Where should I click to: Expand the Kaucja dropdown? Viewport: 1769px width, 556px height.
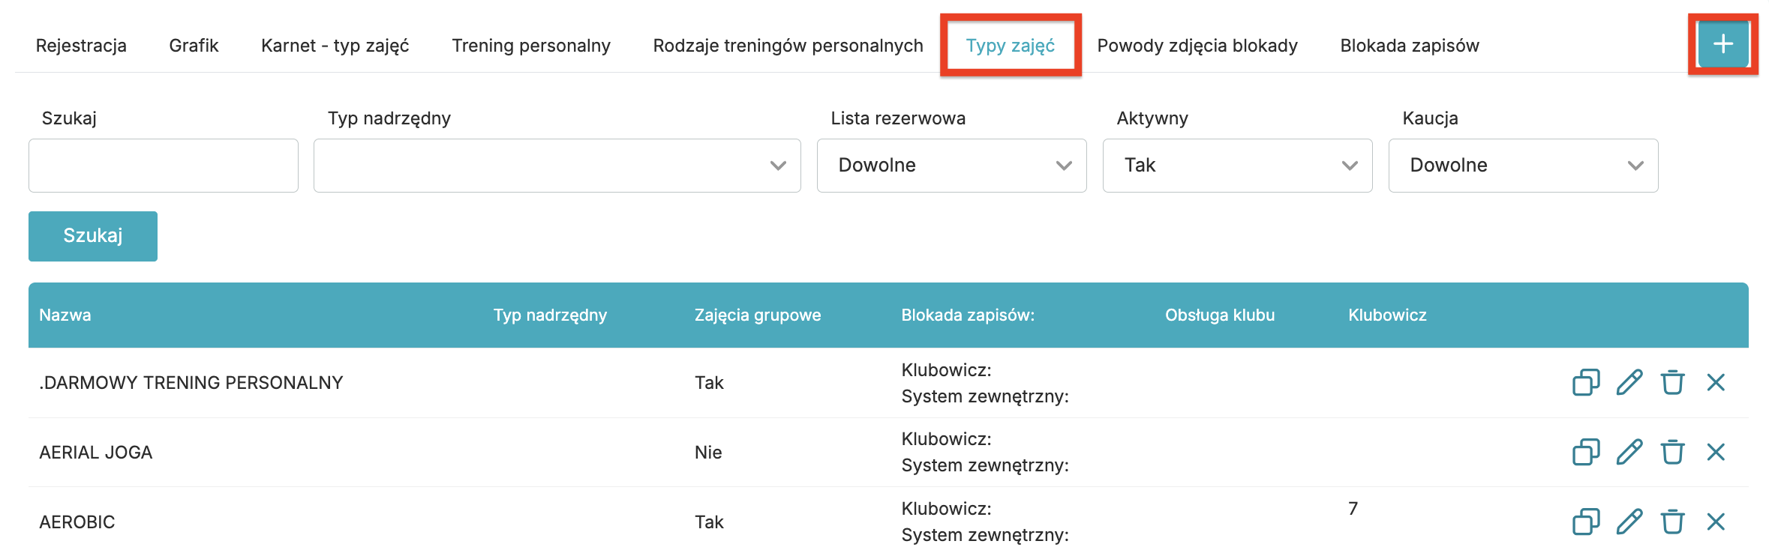(x=1523, y=166)
